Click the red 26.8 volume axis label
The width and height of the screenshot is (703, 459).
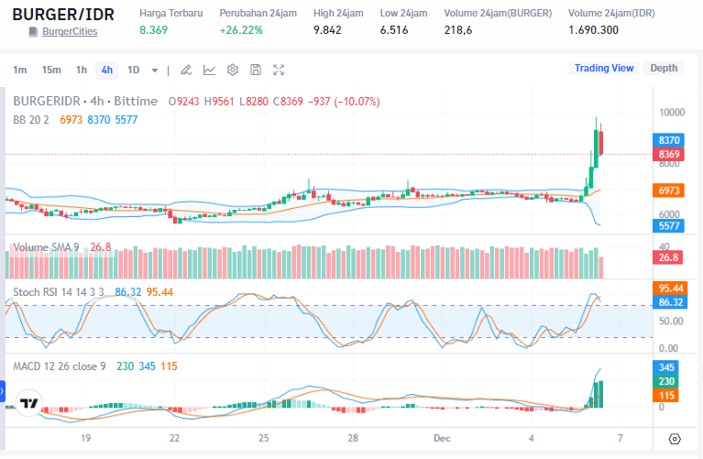667,257
